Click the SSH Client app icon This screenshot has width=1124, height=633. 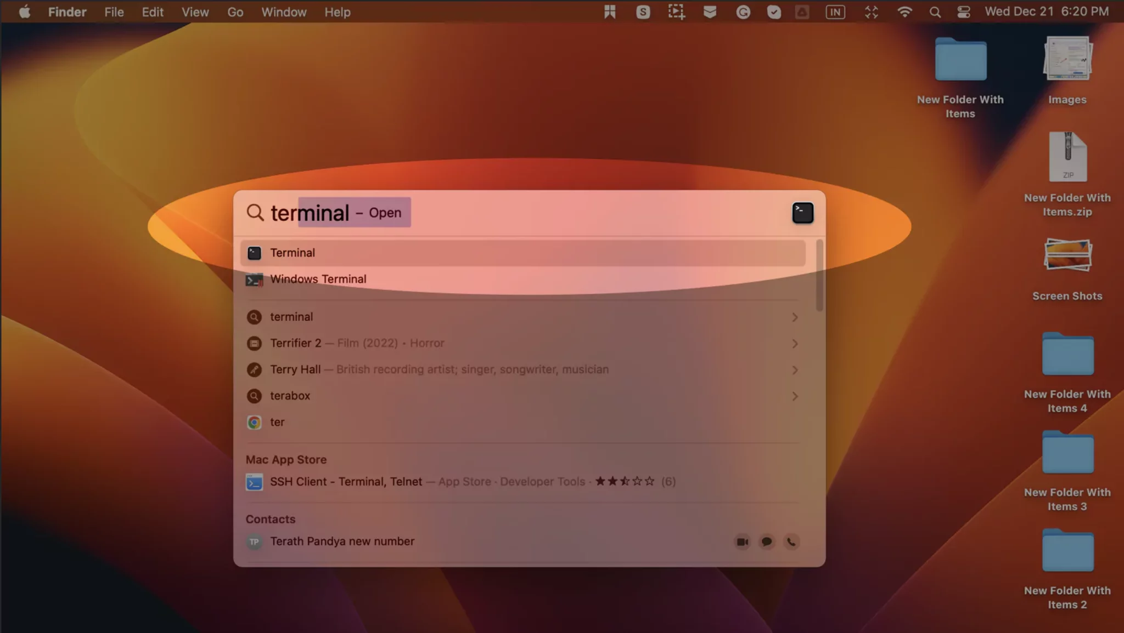pos(254,482)
